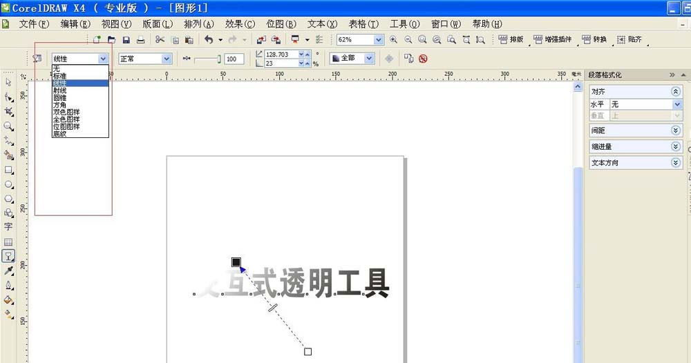Click the Export icon
691x363 pixels.
[x=276, y=39]
